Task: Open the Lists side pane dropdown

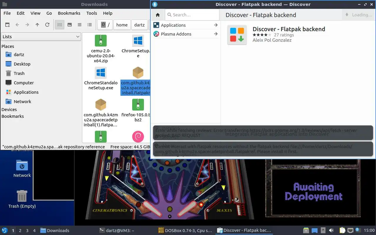Action: pos(41,37)
